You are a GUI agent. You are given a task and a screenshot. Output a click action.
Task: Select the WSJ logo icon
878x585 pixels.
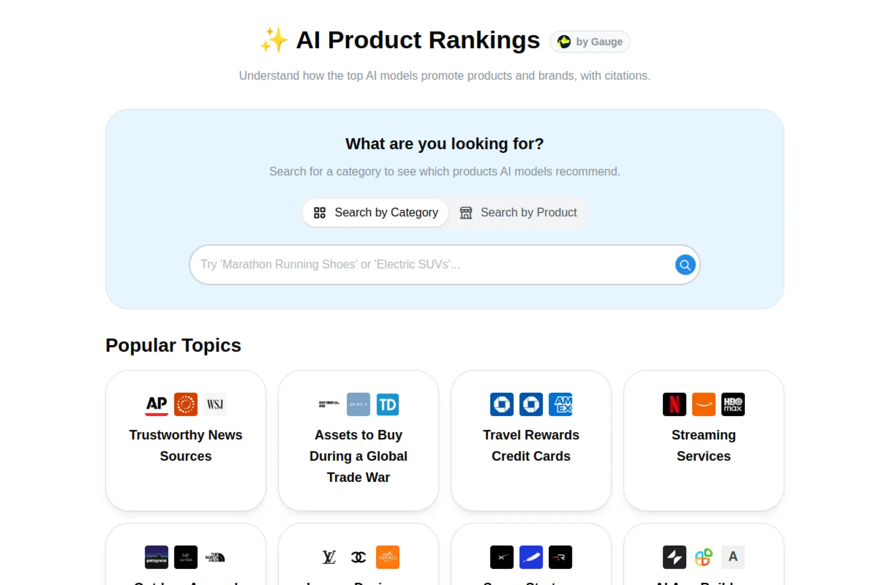tap(215, 404)
